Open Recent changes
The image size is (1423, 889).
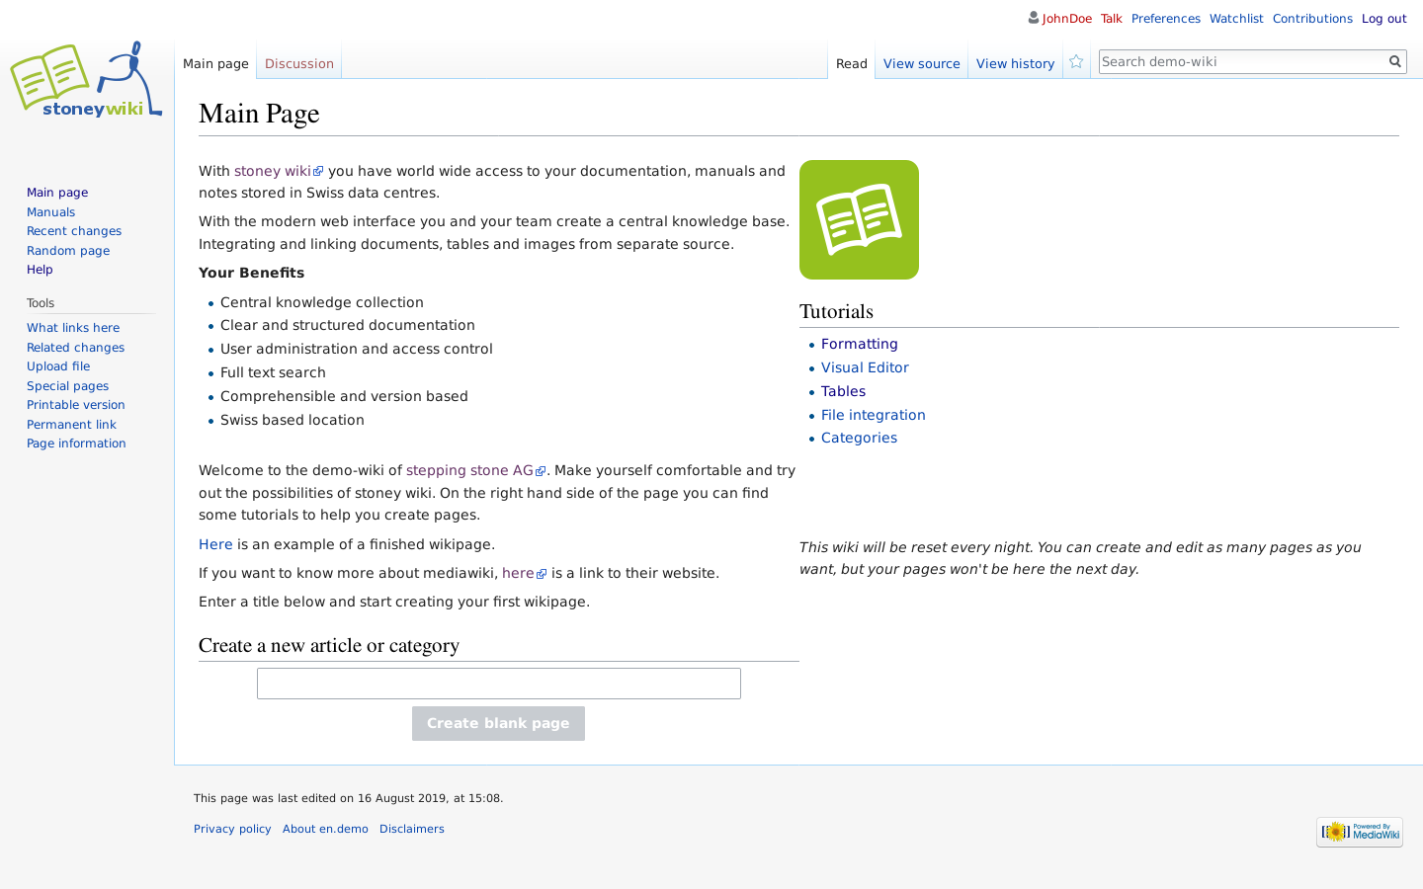click(x=74, y=231)
